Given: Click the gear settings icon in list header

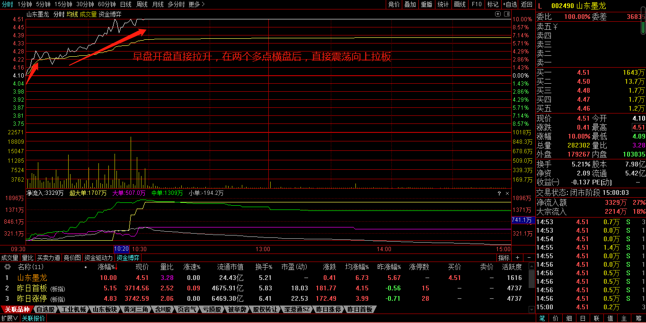Looking at the screenshot, I should (8, 267).
